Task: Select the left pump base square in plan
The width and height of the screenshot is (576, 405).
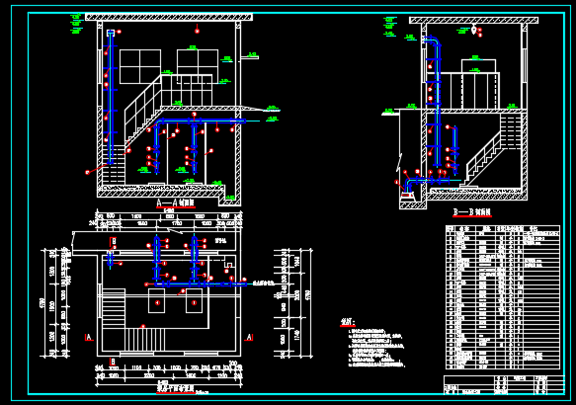Action: coord(156,301)
